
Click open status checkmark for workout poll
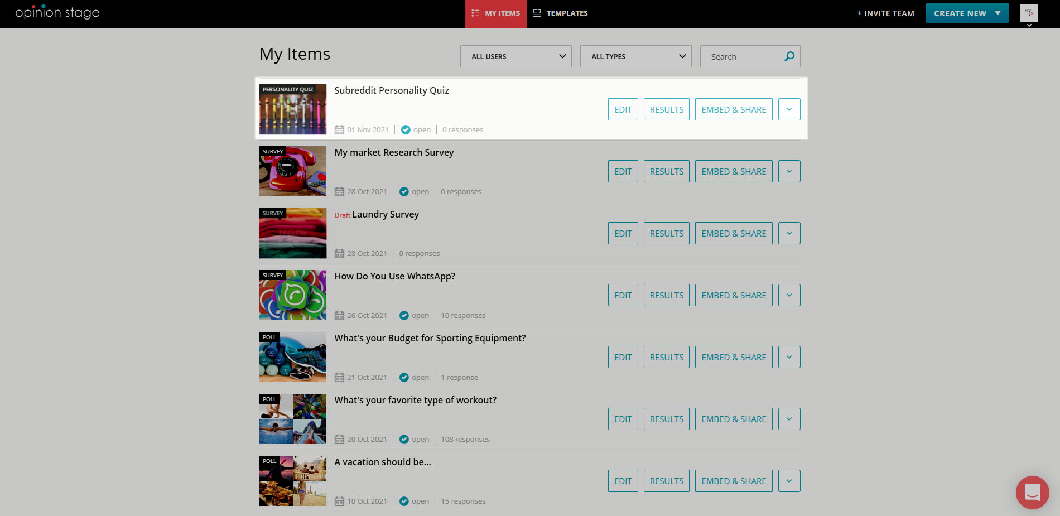click(404, 440)
